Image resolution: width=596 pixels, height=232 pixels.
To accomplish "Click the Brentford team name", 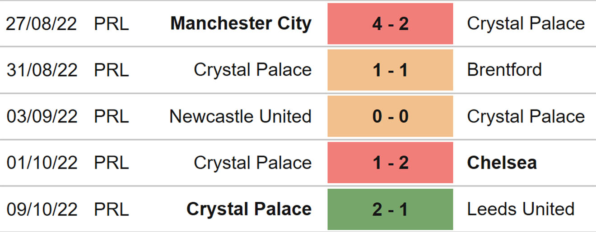I will [504, 70].
